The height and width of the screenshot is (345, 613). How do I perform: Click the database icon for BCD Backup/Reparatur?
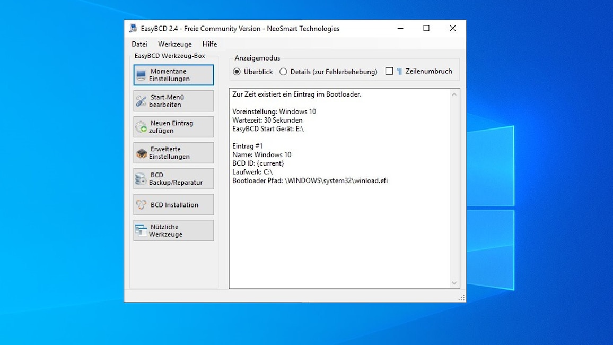tap(141, 179)
